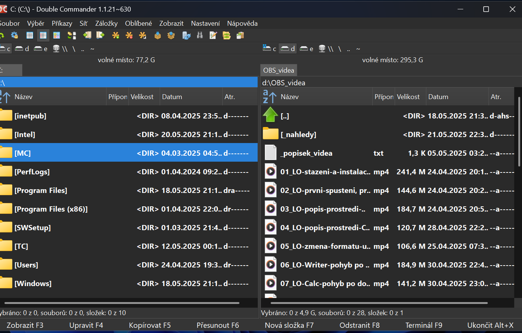Viewport: 522px width, 333px height.
Task: Click select group asterisk plus icon
Action: [x=116, y=35]
